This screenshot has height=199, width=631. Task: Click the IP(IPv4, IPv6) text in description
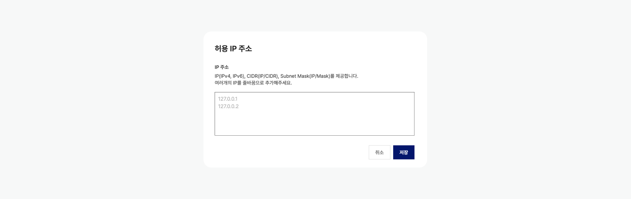tap(230, 76)
